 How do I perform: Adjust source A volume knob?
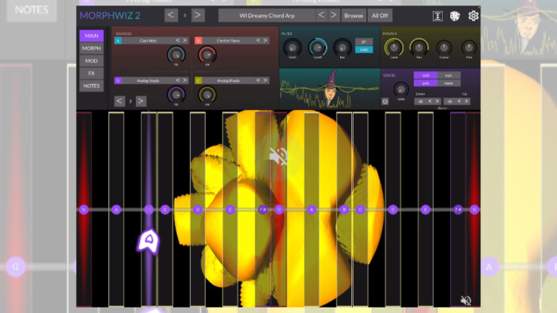pyautogui.click(x=176, y=55)
